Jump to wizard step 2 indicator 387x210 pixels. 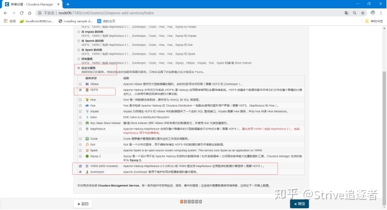pyautogui.click(x=185, y=202)
